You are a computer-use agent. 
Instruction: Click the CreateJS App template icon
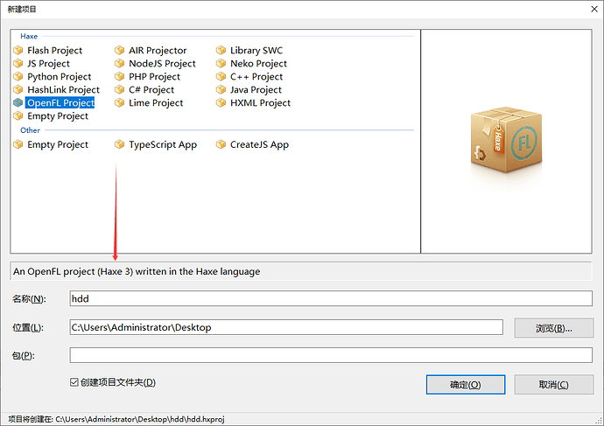coord(221,144)
